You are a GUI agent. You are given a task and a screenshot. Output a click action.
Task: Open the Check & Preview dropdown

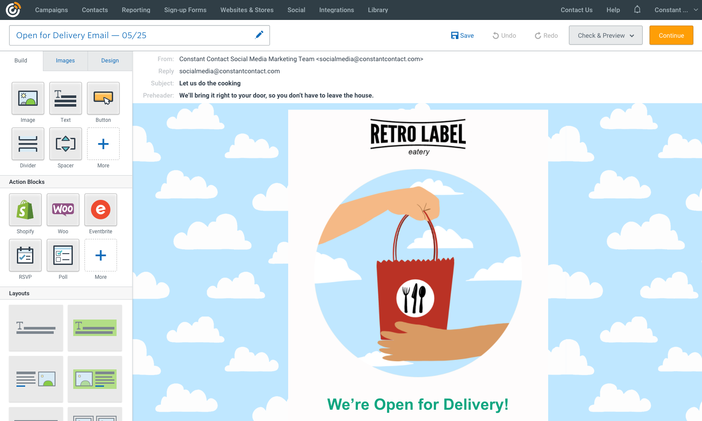click(606, 36)
